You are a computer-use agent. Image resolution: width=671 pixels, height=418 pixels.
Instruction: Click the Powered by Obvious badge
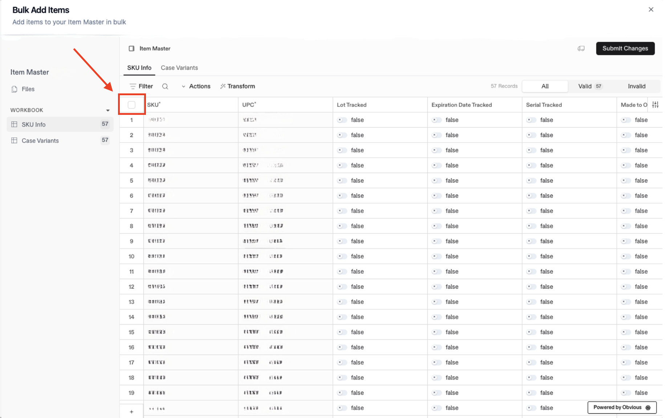pyautogui.click(x=622, y=407)
